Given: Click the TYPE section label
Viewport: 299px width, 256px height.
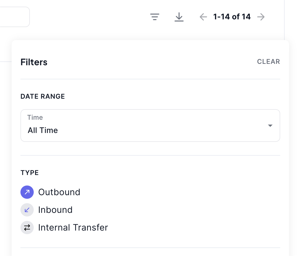Looking at the screenshot, I should [x=30, y=173].
